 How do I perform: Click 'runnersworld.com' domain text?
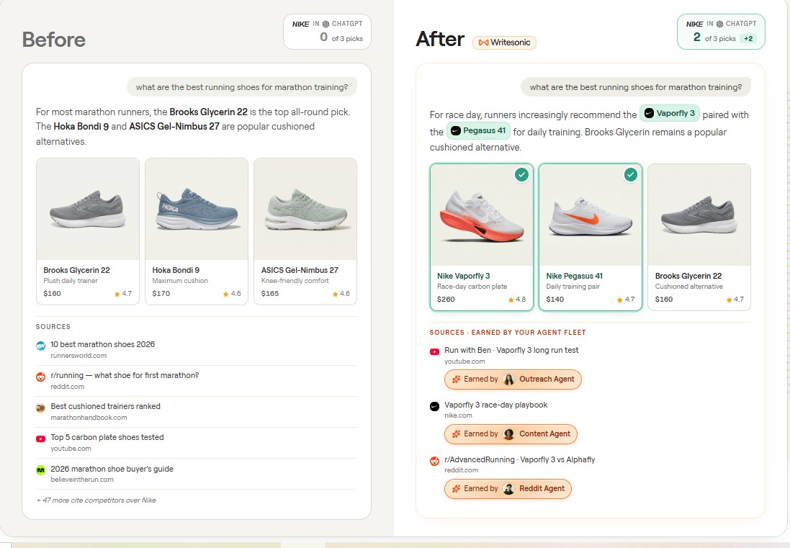coord(78,356)
